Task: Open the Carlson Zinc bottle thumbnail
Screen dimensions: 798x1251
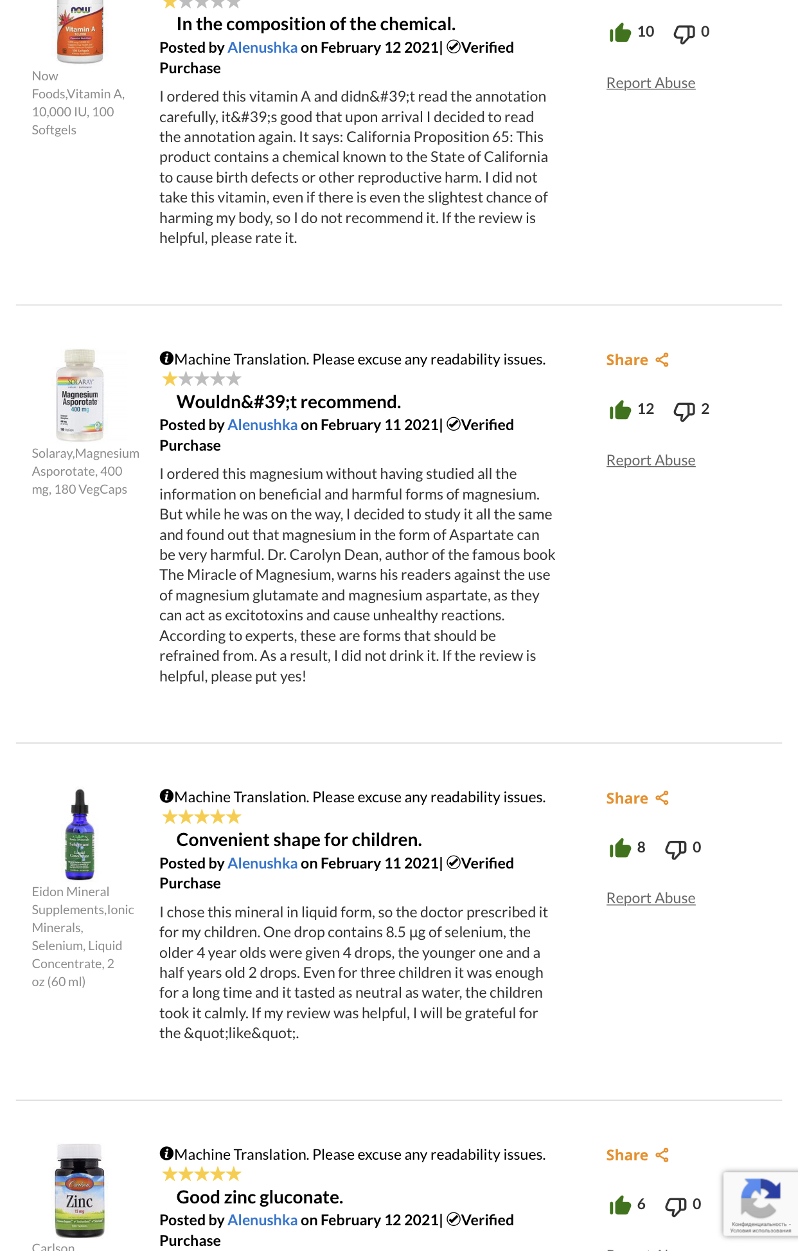Action: pyautogui.click(x=80, y=1191)
